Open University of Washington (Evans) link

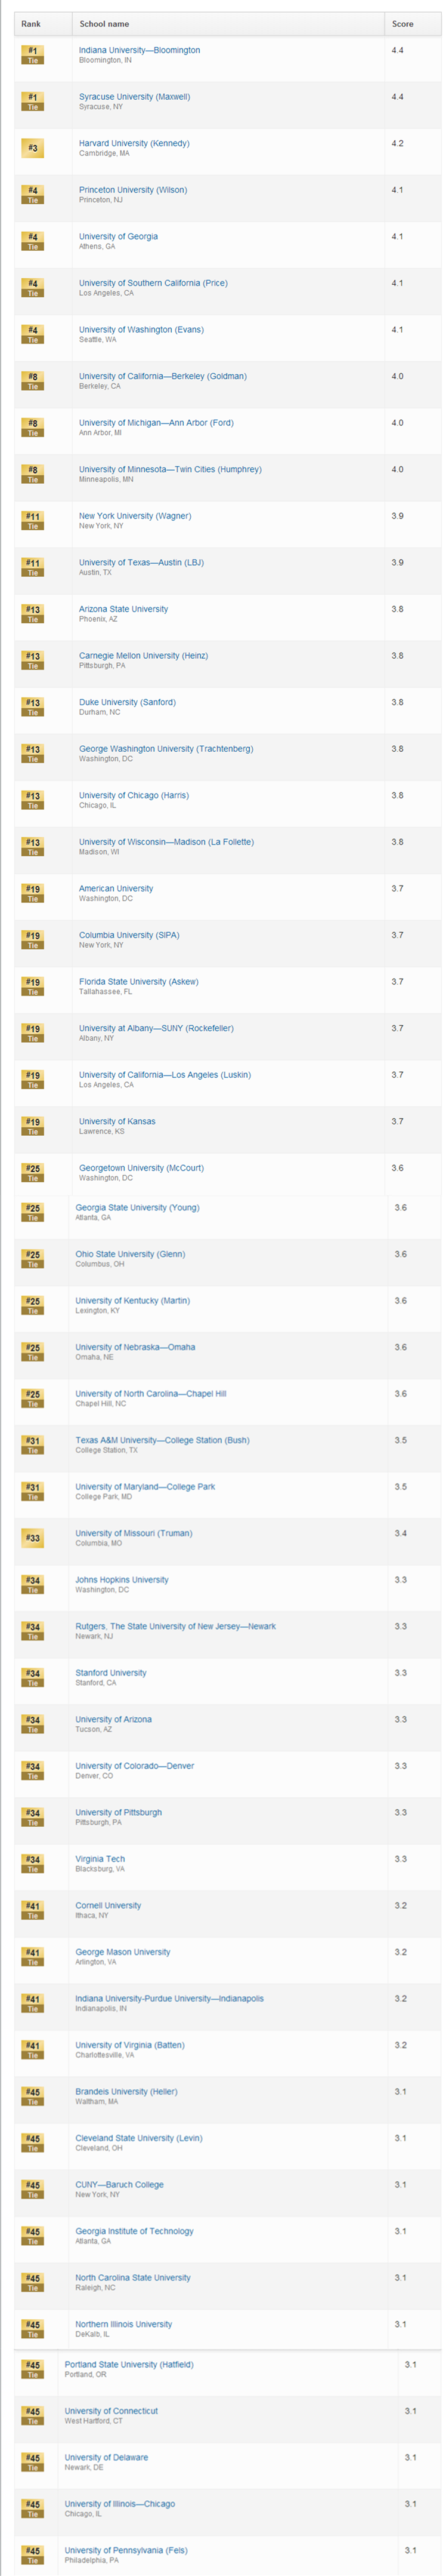tap(142, 330)
